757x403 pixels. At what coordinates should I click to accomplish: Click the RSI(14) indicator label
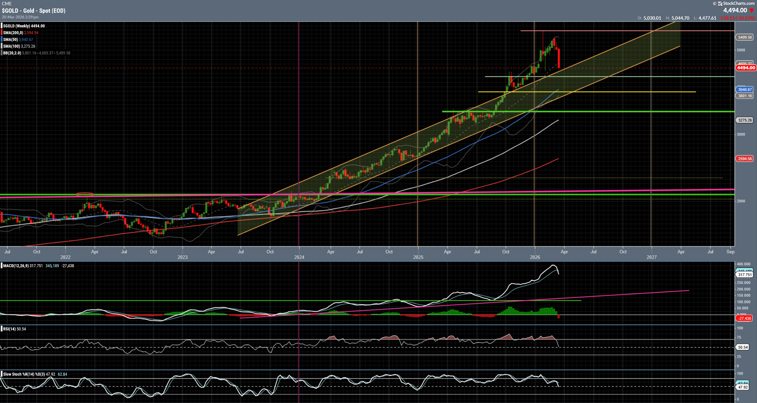pos(9,329)
